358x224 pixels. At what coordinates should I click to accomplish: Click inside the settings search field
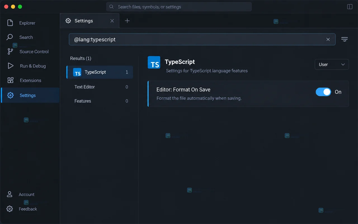click(202, 39)
